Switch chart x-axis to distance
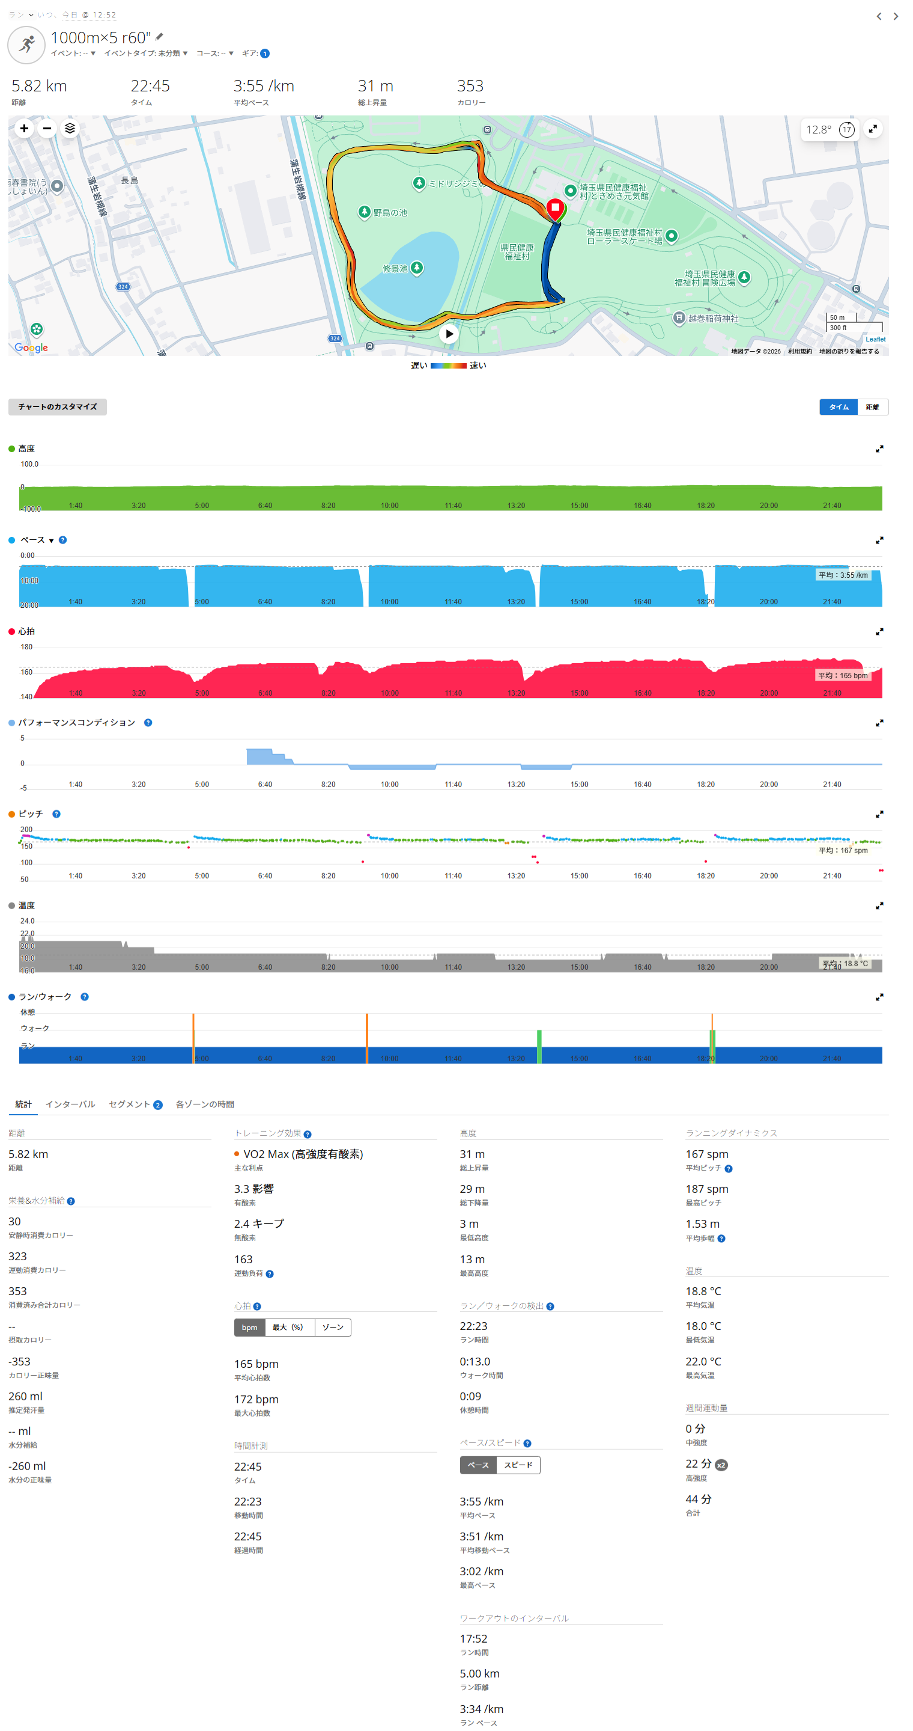913x1731 pixels. 872,407
